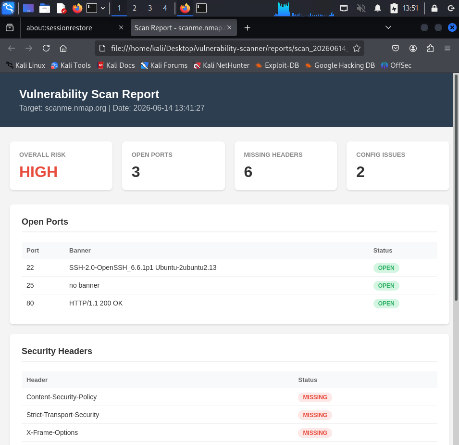
Task: Click the OPEN status badge for port 80
Action: pyautogui.click(x=386, y=304)
